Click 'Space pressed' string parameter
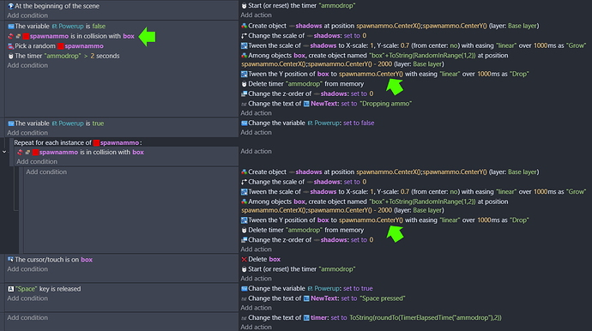 click(x=382, y=298)
